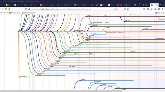Go to the browser home page
The height and width of the screenshot is (92, 165).
click(x=9, y=9)
